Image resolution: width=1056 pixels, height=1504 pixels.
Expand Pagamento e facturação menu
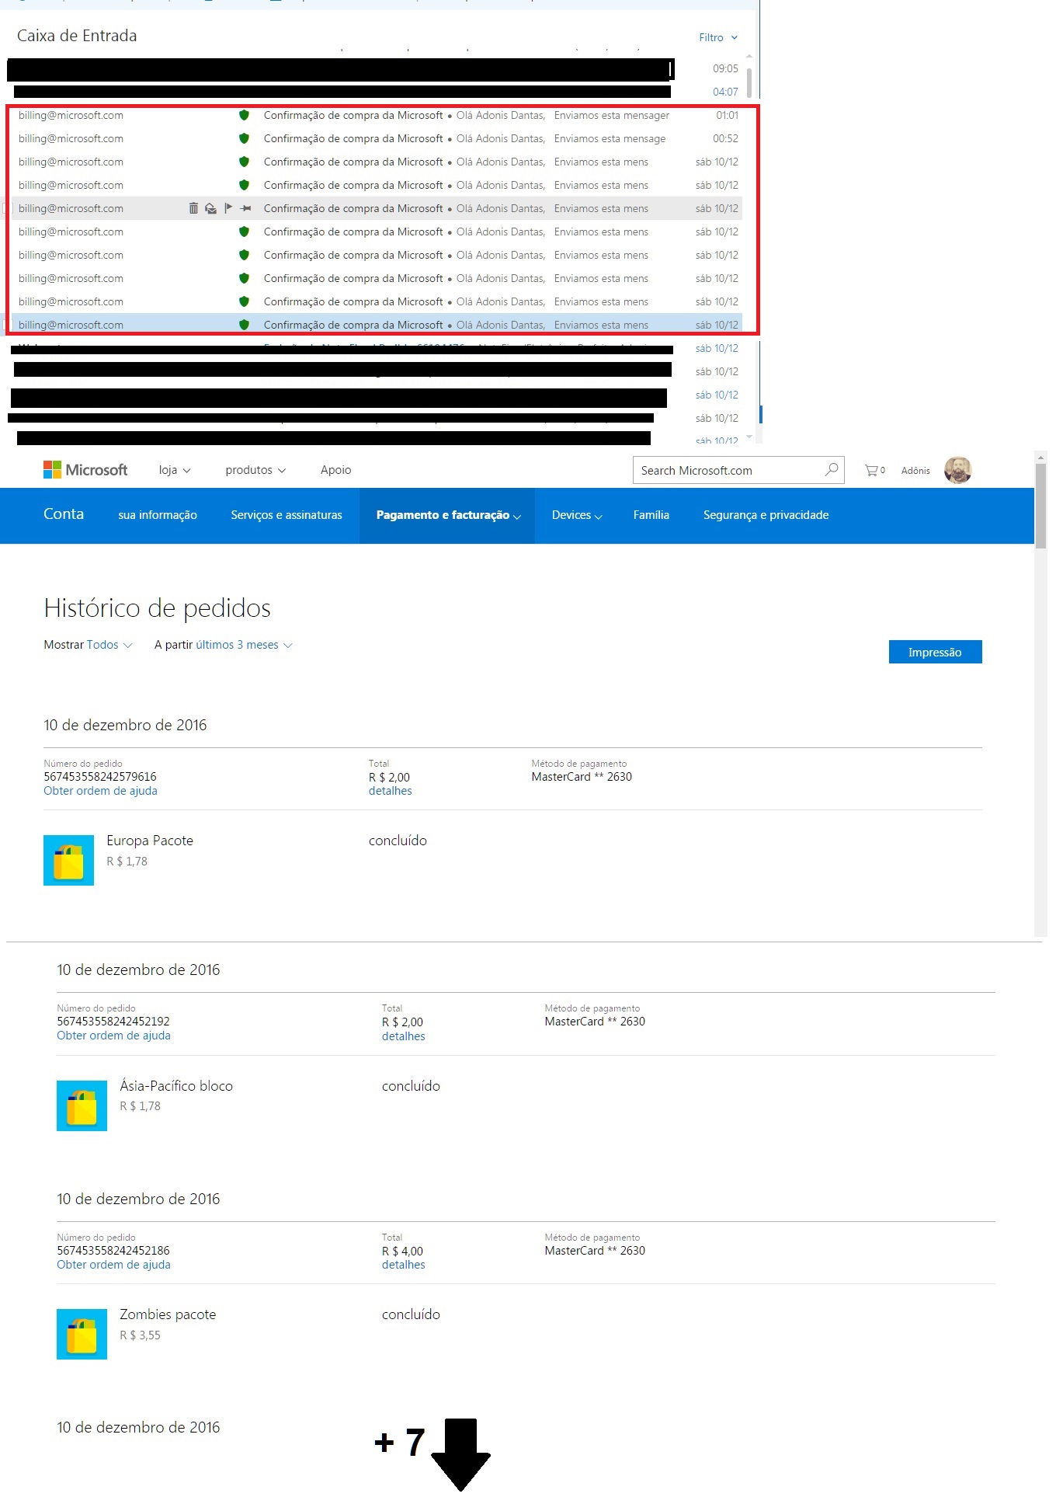click(x=448, y=515)
